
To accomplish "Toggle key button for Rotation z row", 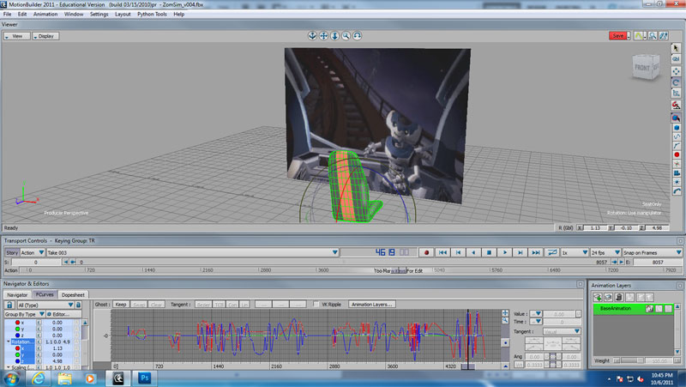I will (39, 361).
